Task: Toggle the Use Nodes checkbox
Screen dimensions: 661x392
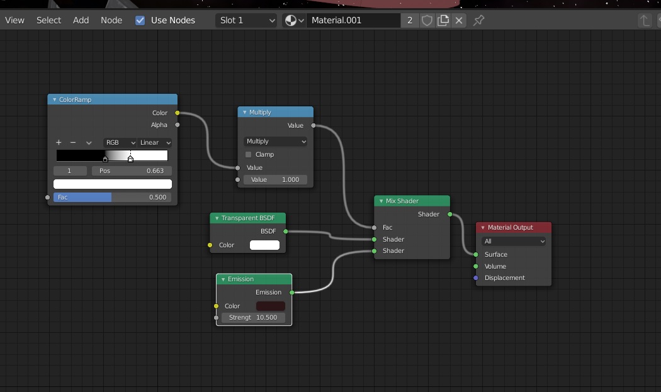Action: point(140,20)
